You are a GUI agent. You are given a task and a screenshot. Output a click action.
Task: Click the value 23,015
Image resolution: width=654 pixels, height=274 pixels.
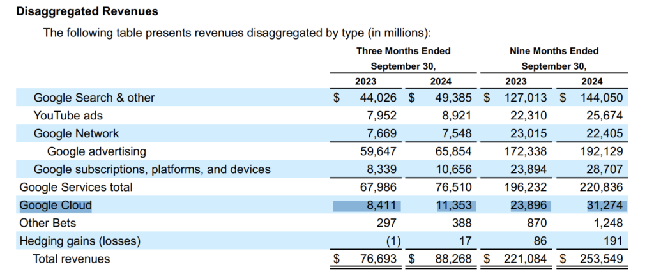528,133
